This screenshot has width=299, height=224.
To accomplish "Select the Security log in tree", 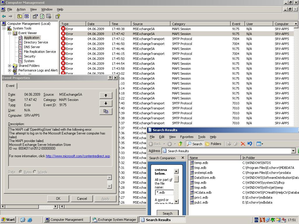I will (29, 56).
